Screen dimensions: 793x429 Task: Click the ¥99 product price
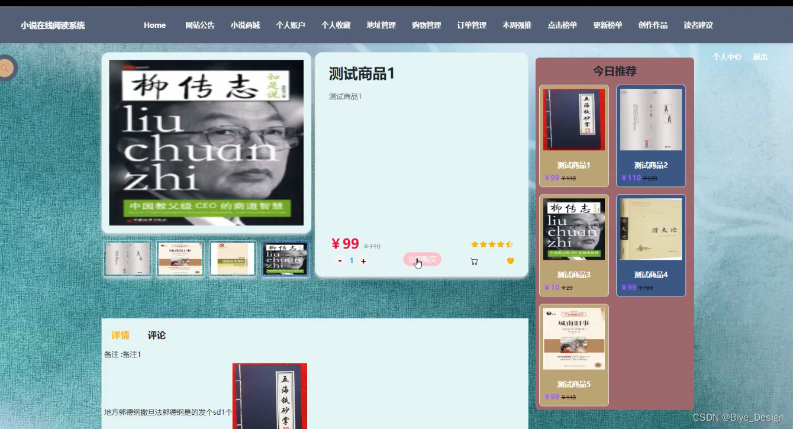coord(345,244)
